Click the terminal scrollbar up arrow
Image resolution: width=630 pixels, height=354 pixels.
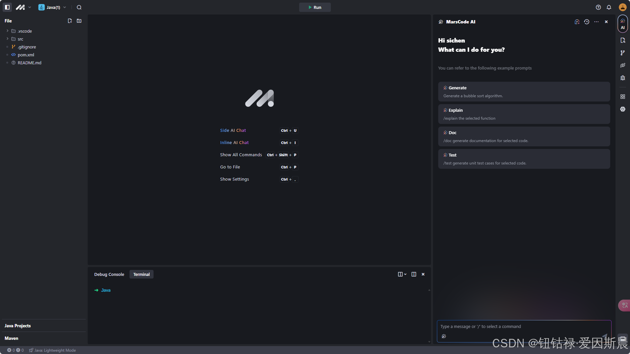[429, 290]
